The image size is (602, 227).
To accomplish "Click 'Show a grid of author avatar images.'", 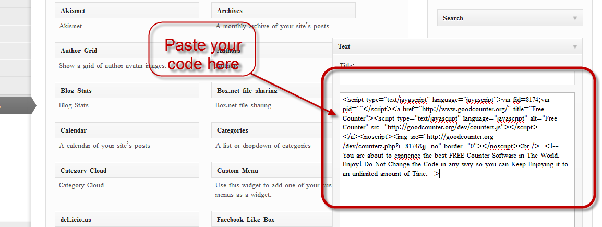I will pyautogui.click(x=113, y=65).
